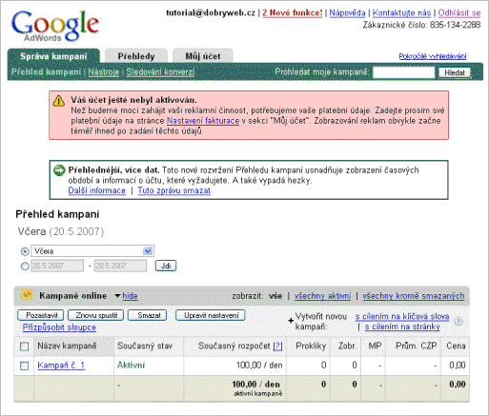The image size is (489, 416).
Task: Select the Včera preset radio button
Action: [25, 251]
